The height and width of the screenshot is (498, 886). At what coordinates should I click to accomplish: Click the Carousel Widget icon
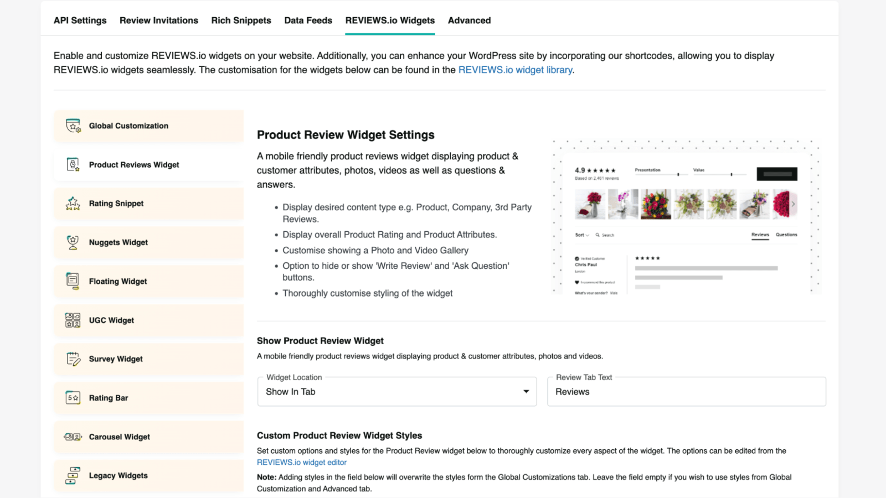73,437
